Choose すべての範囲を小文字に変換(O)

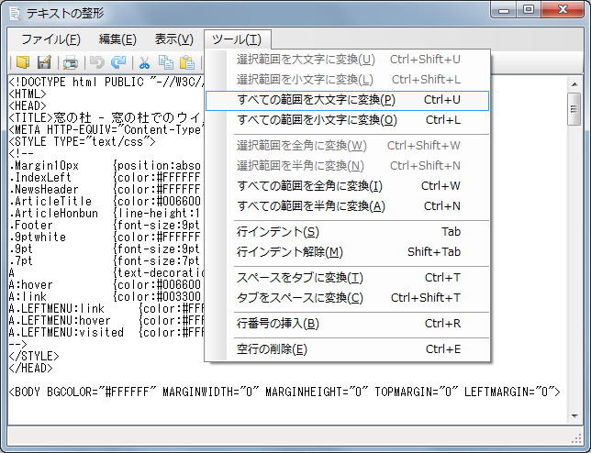tap(347, 120)
